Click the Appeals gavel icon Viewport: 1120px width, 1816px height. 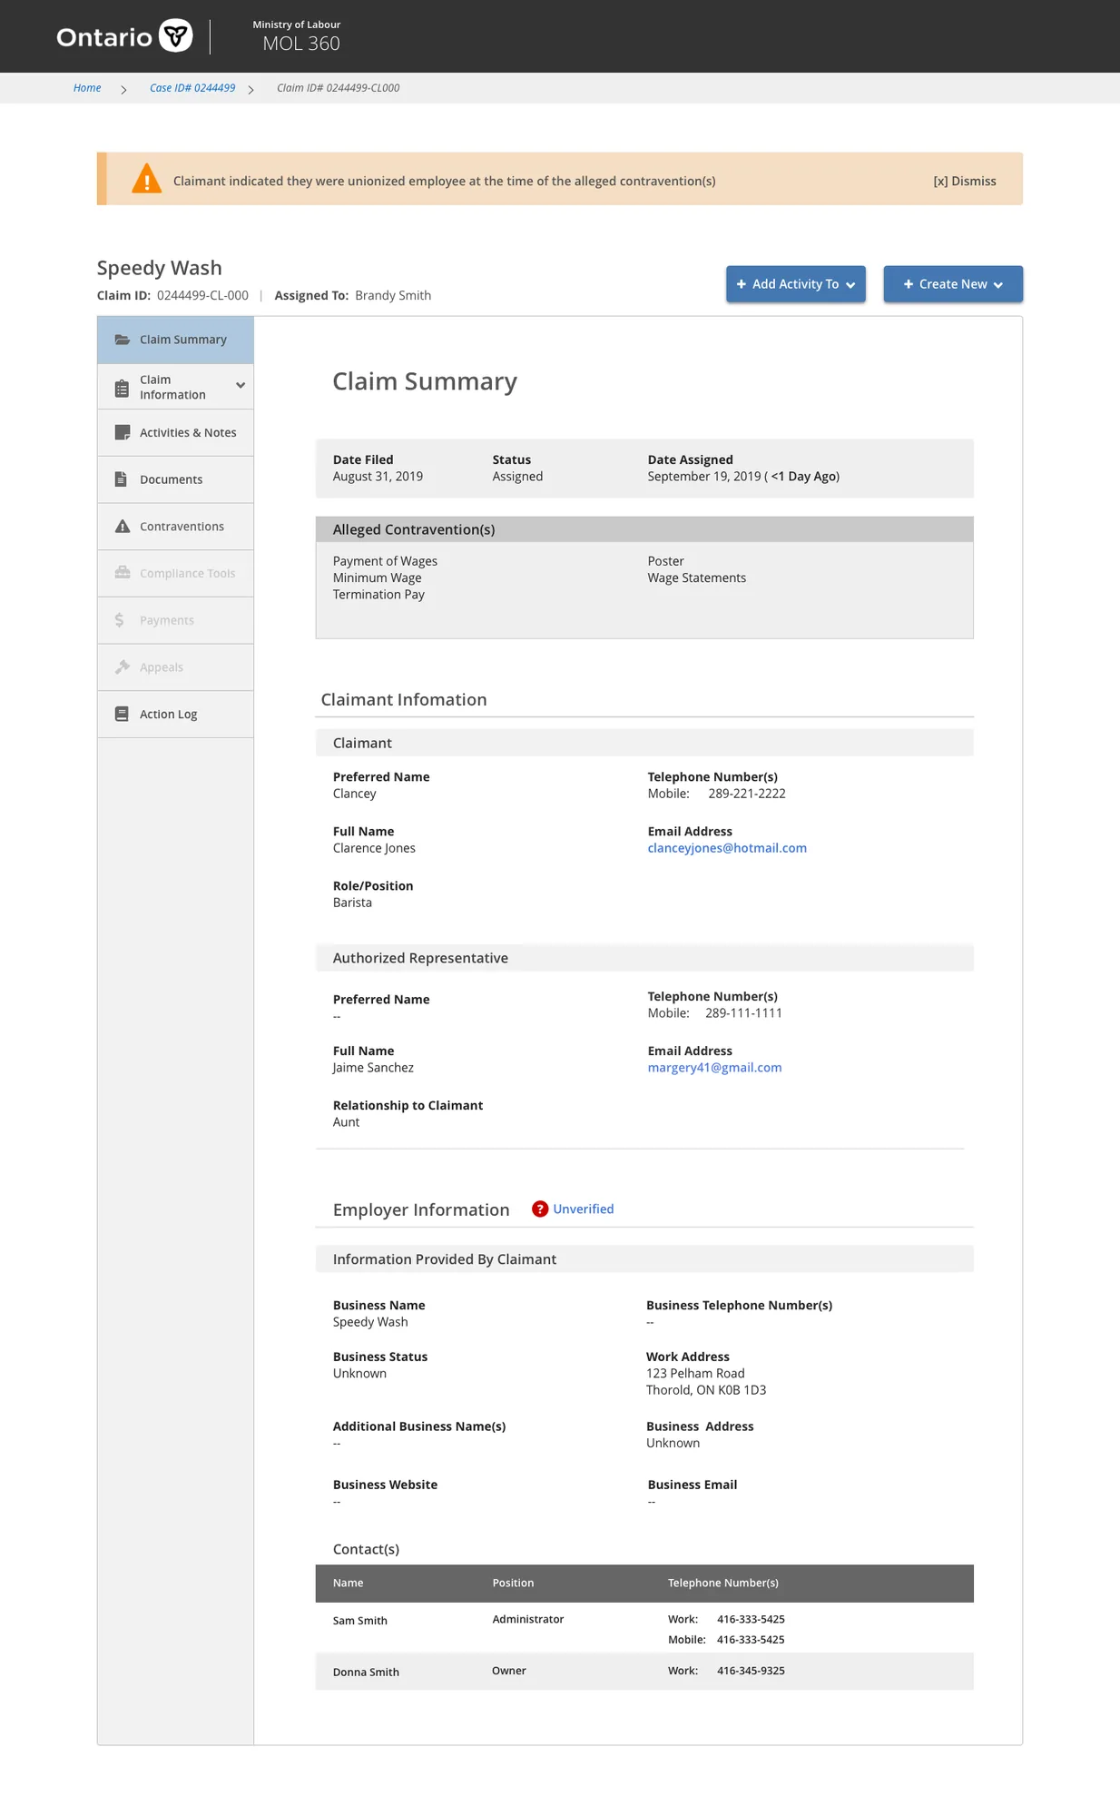point(123,666)
